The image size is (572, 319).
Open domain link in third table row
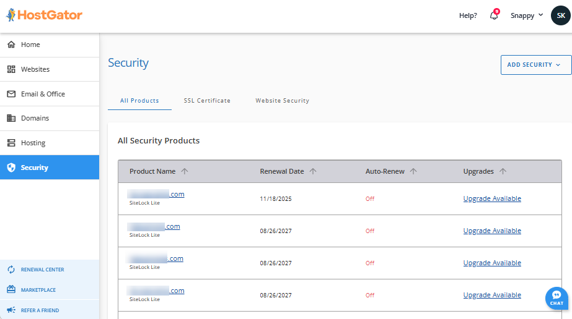coord(155,258)
